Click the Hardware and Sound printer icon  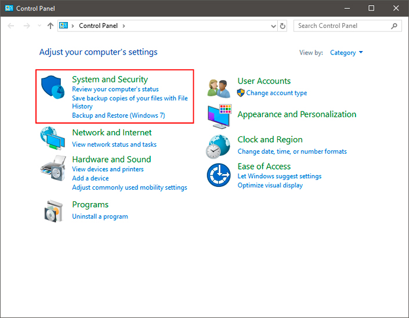point(53,168)
